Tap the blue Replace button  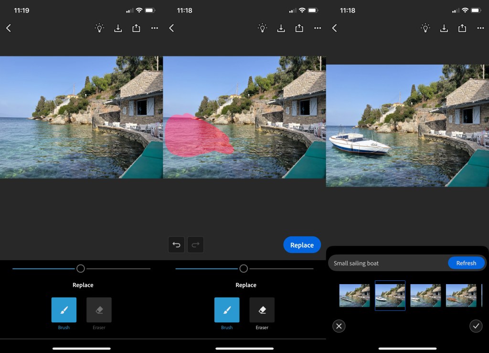[x=302, y=244]
